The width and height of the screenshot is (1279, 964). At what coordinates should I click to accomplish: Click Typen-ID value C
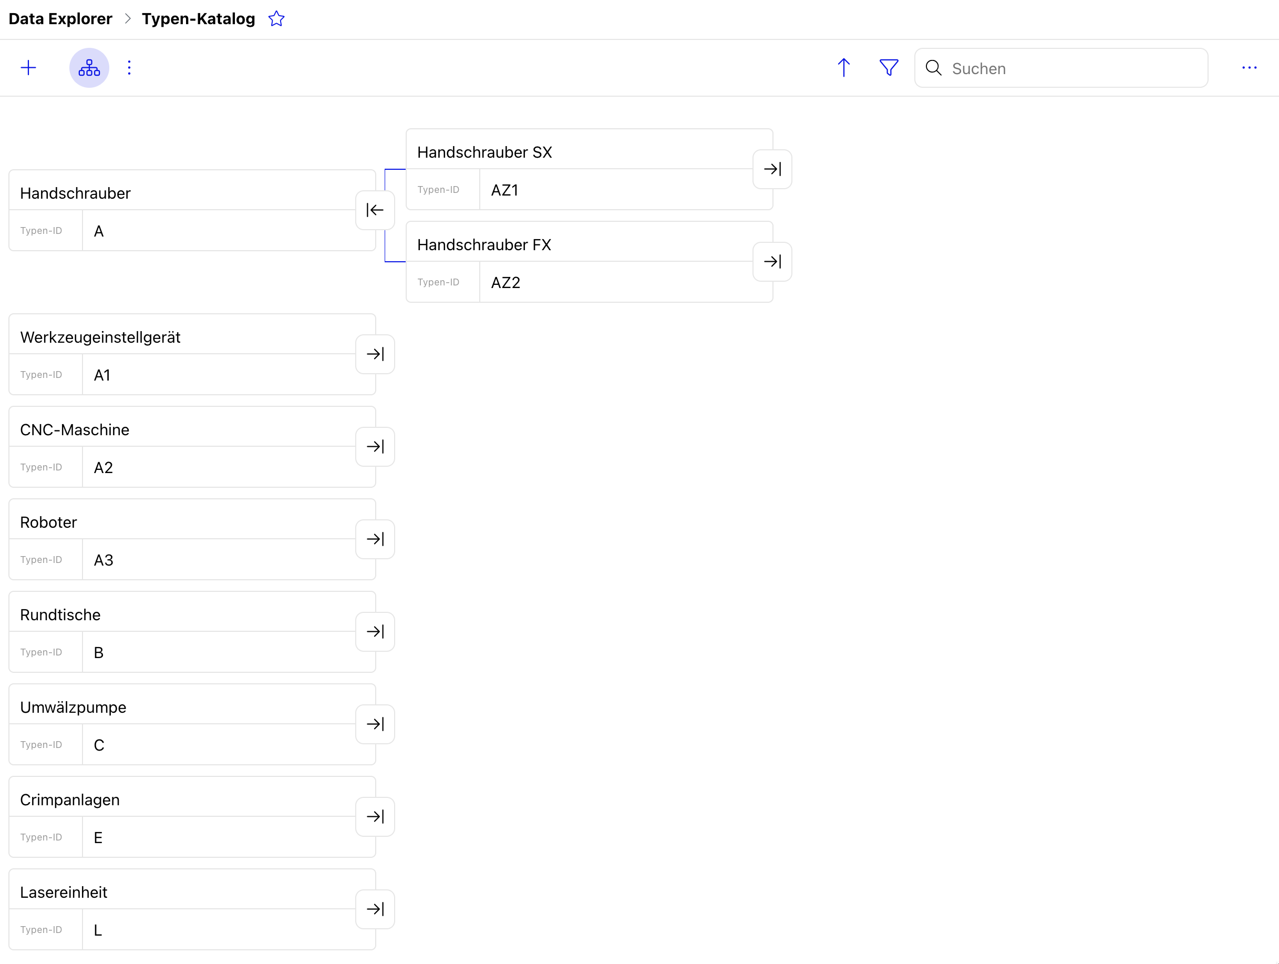[99, 745]
